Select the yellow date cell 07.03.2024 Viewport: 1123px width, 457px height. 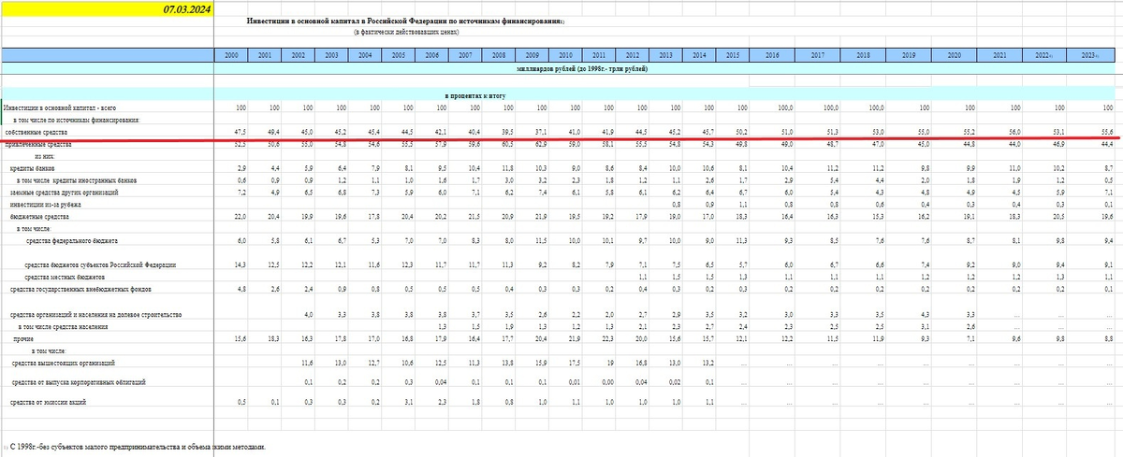click(109, 7)
